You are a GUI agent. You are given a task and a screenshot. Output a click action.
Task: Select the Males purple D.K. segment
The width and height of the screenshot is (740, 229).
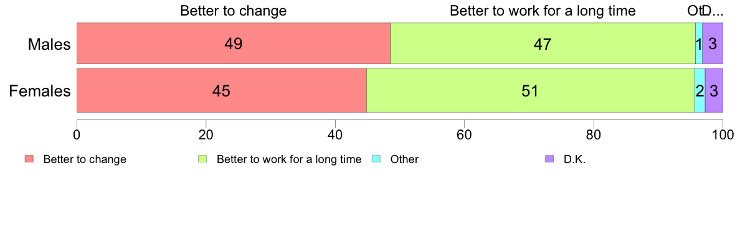[x=713, y=44]
